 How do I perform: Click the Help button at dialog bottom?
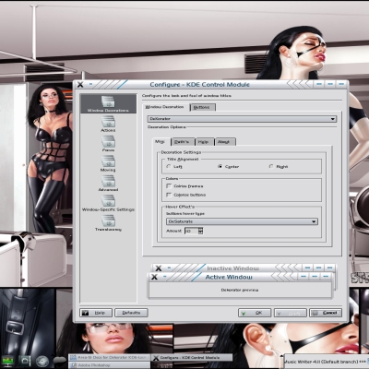tap(96, 313)
